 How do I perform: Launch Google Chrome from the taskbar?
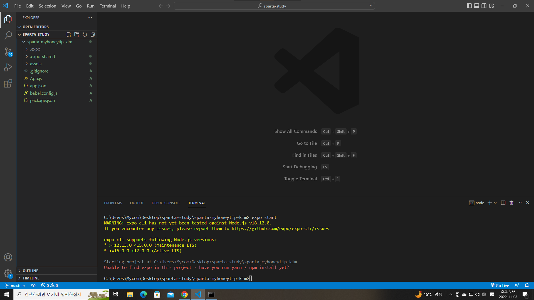[184, 294]
